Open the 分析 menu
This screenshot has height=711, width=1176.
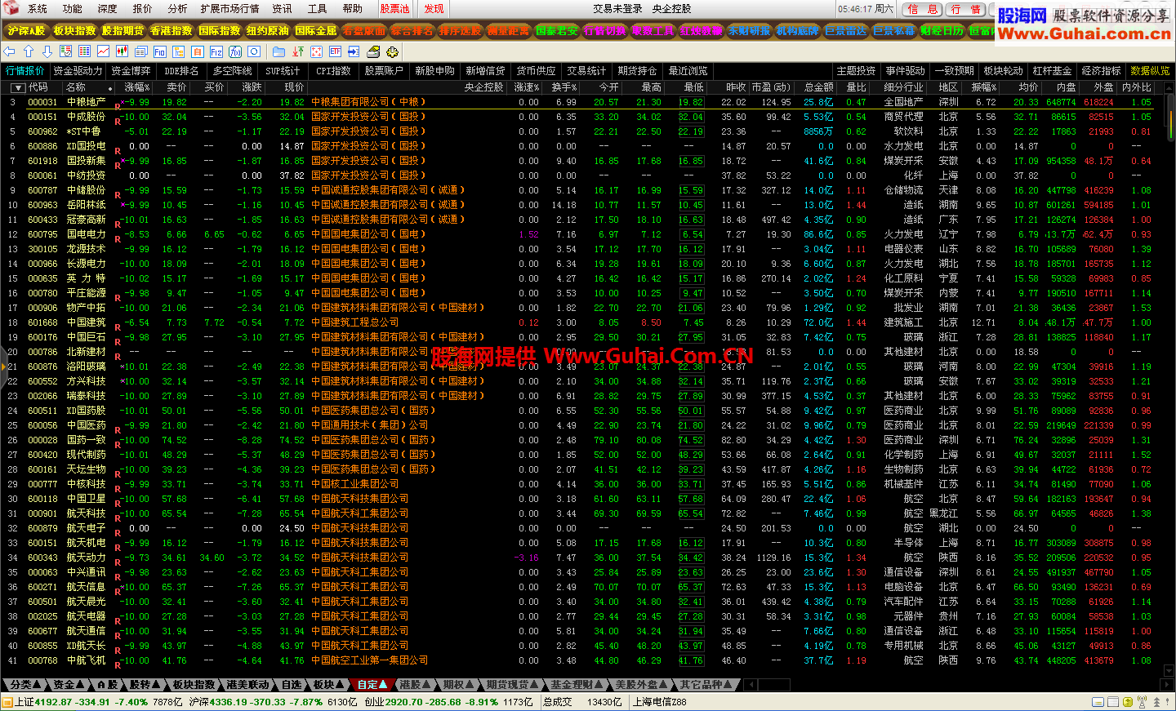pyautogui.click(x=177, y=8)
